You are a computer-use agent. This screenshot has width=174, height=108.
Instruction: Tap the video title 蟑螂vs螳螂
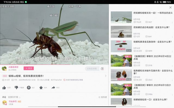[x=26, y=76]
